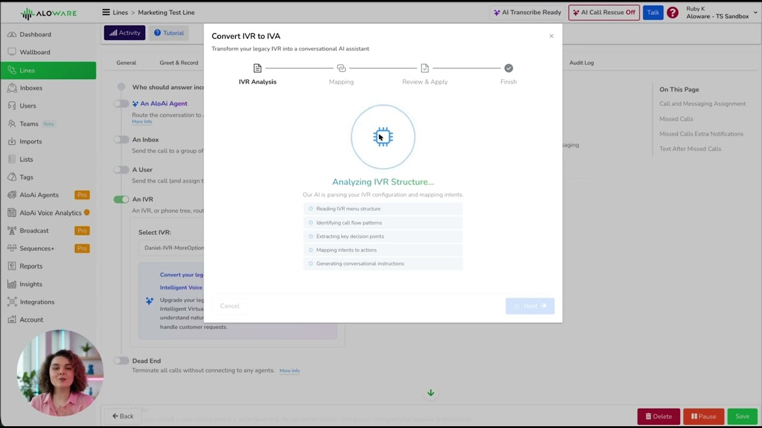The width and height of the screenshot is (762, 428).
Task: Open the Tutorial button
Action: click(168, 33)
